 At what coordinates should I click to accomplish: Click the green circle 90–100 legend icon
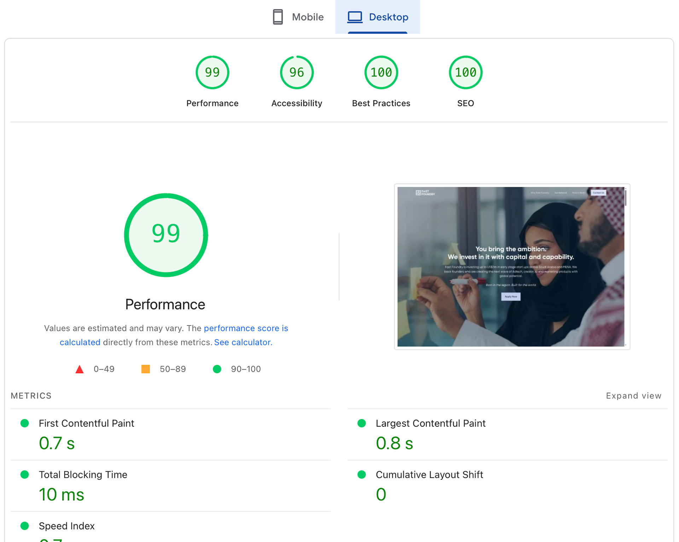(217, 369)
